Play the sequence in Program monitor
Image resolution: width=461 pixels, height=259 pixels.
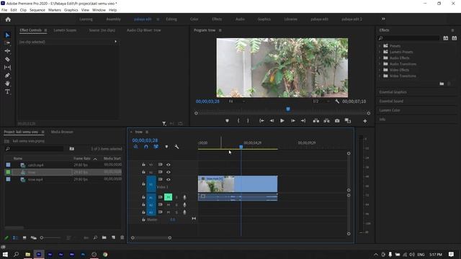click(282, 121)
